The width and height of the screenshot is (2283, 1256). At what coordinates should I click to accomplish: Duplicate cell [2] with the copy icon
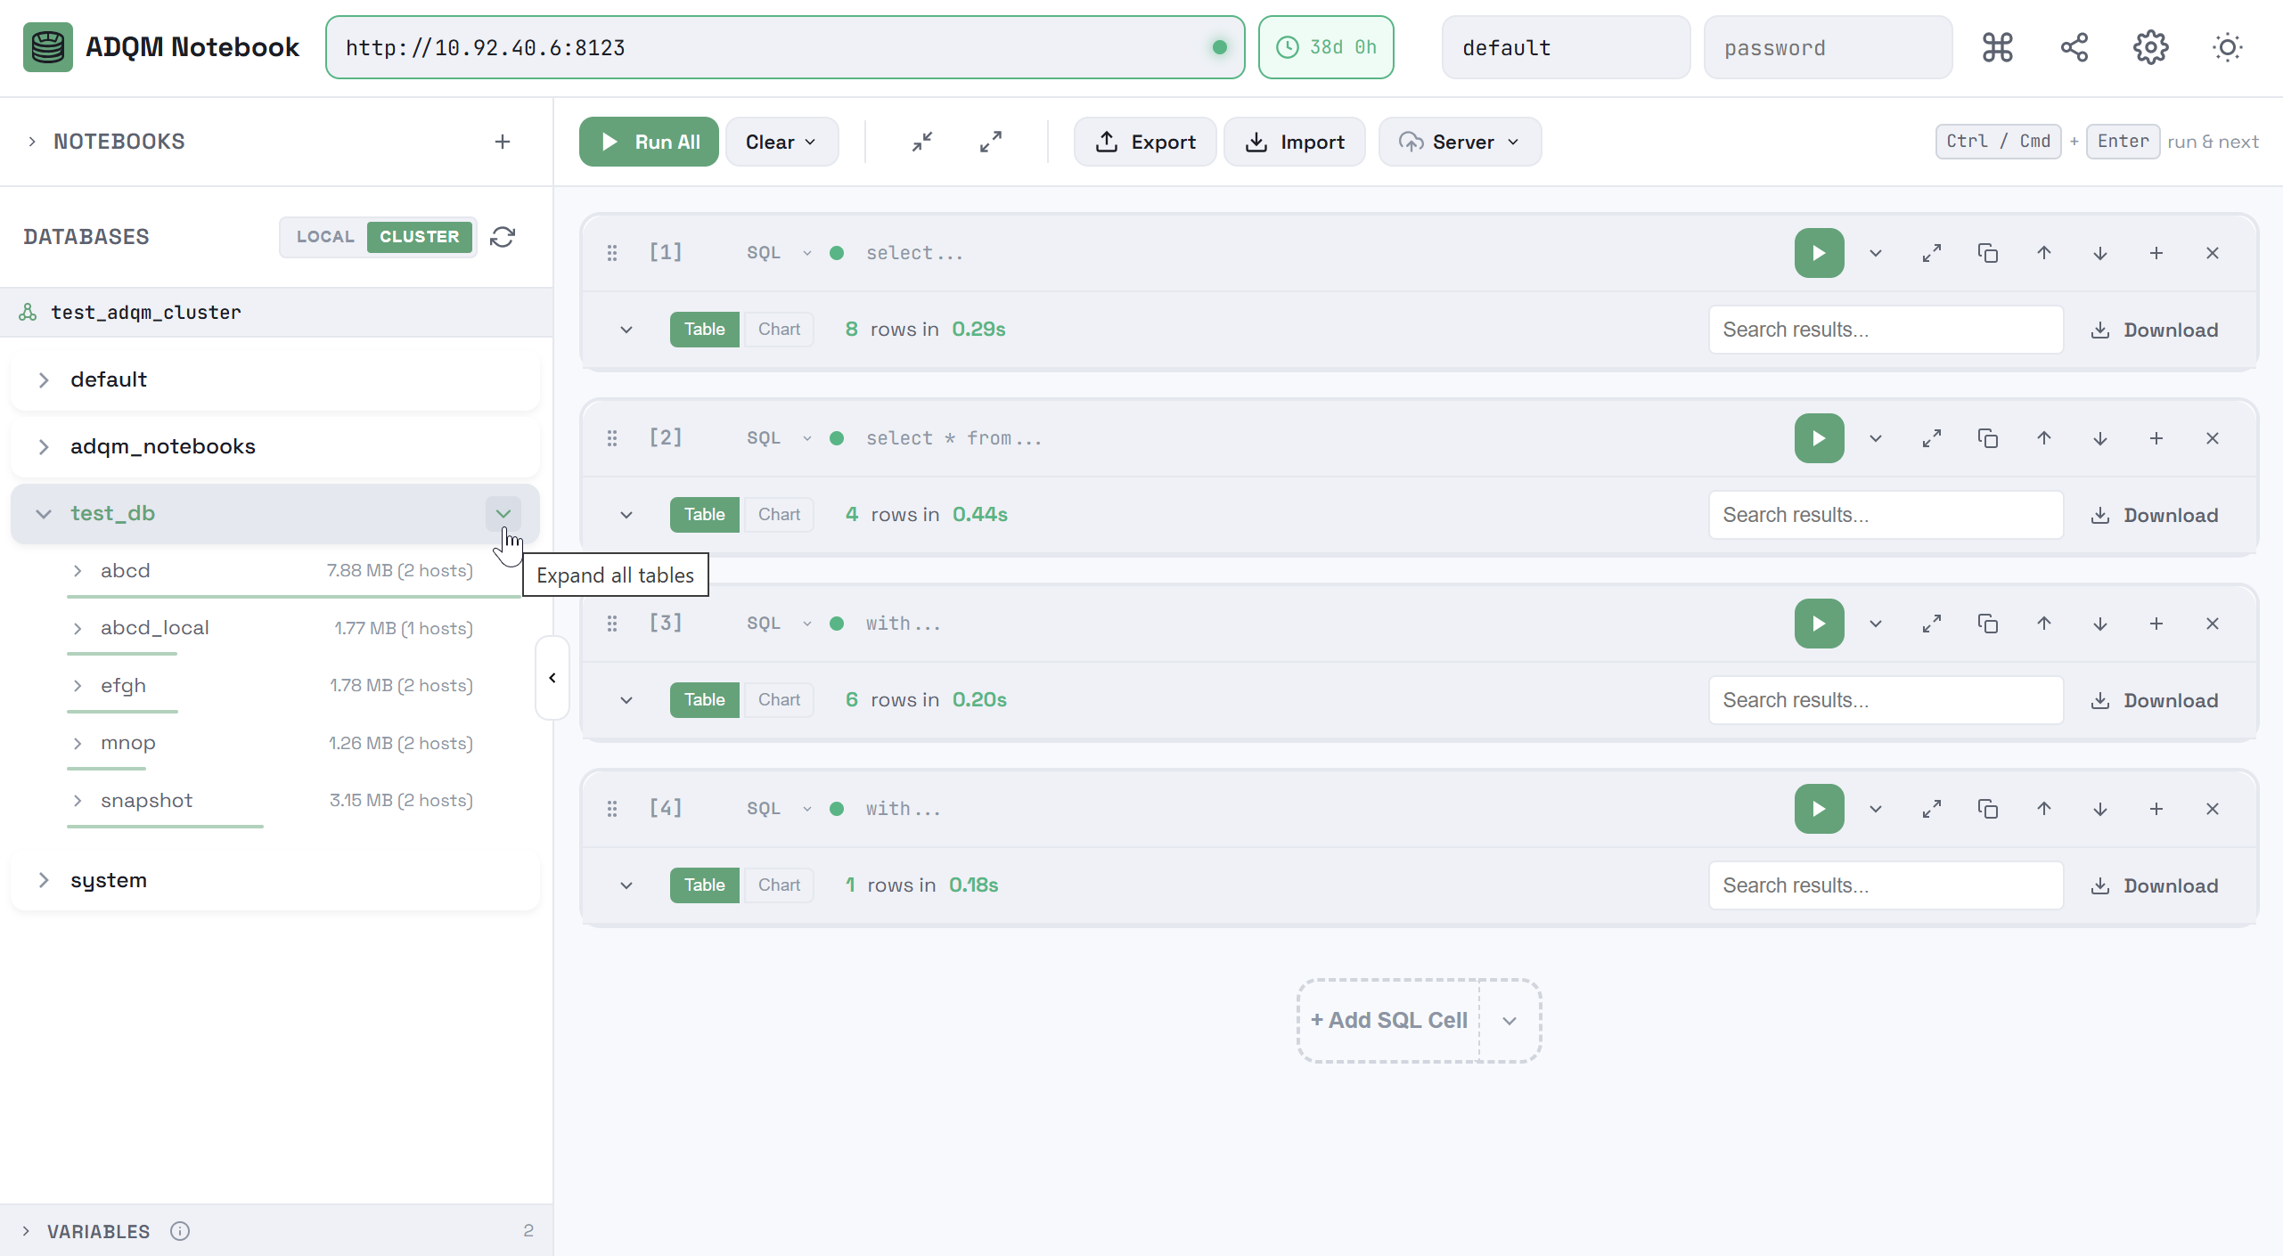tap(1987, 438)
